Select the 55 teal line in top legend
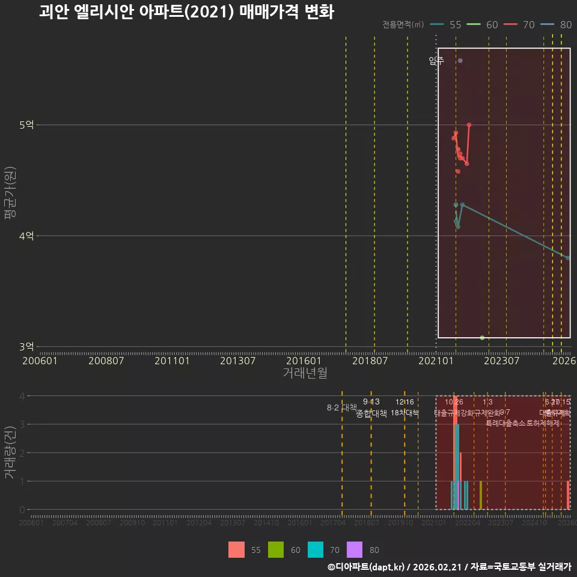This screenshot has width=577, height=577. (x=437, y=25)
